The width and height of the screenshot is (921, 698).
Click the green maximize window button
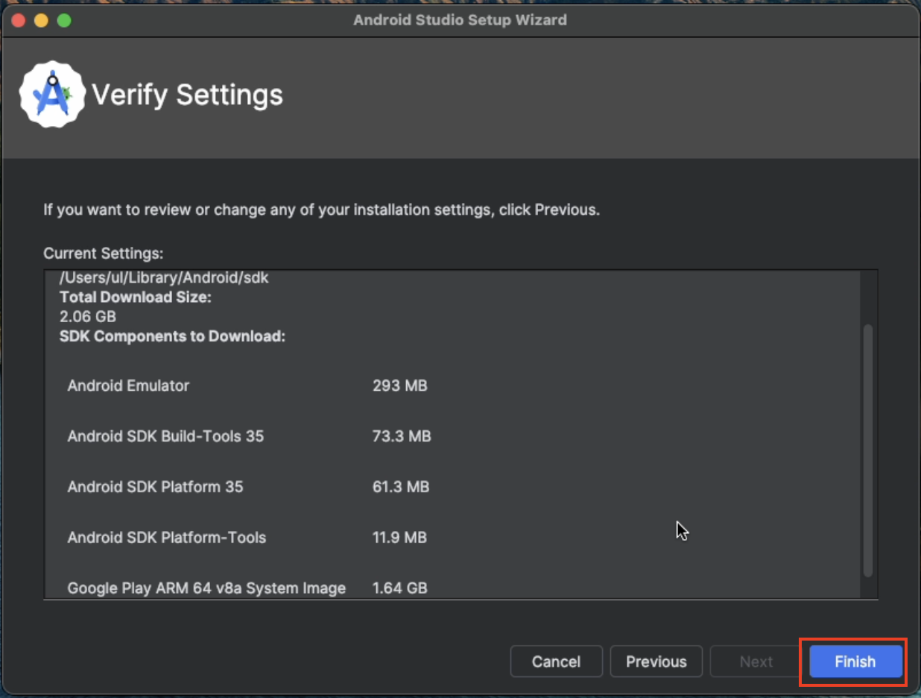[x=64, y=20]
